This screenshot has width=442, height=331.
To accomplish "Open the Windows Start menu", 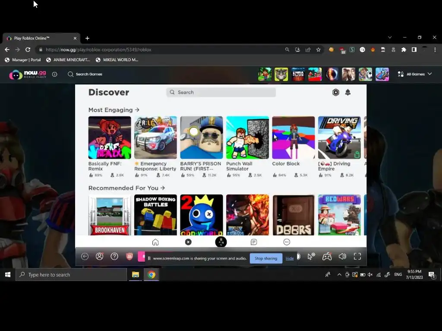I will click(x=8, y=275).
